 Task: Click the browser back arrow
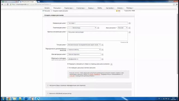[3, 4]
